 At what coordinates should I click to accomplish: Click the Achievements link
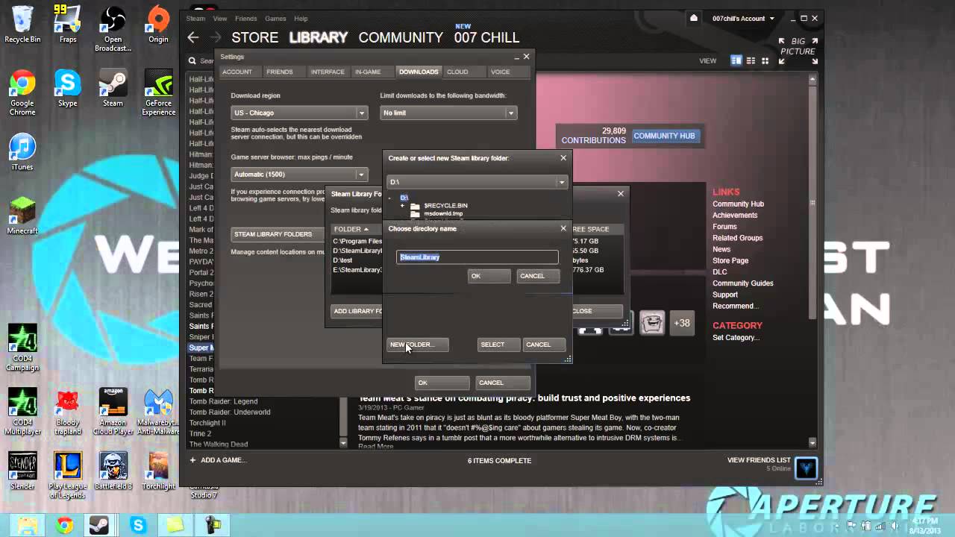coord(735,215)
